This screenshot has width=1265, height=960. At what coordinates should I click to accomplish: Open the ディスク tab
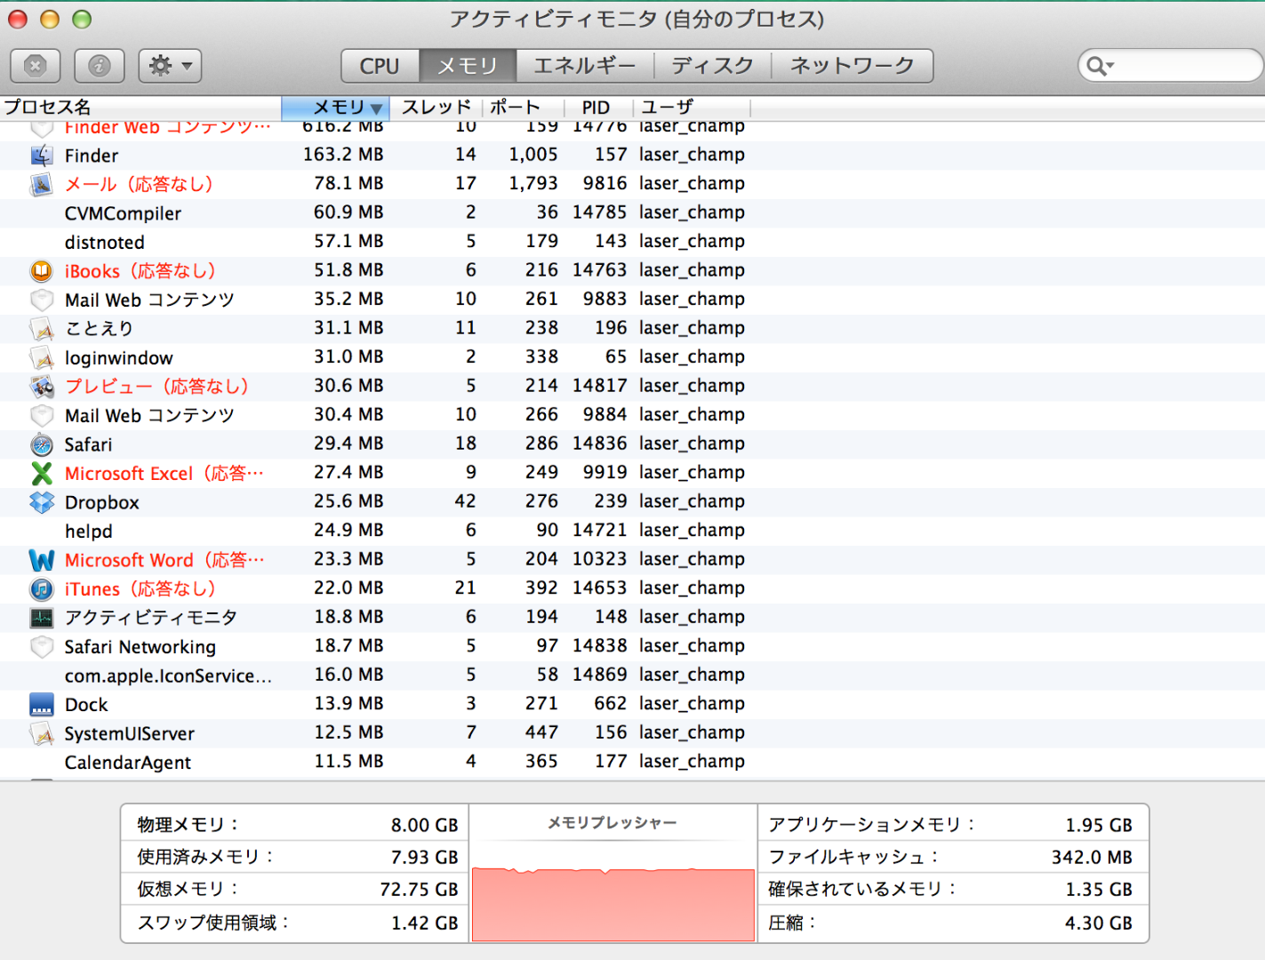(x=712, y=66)
